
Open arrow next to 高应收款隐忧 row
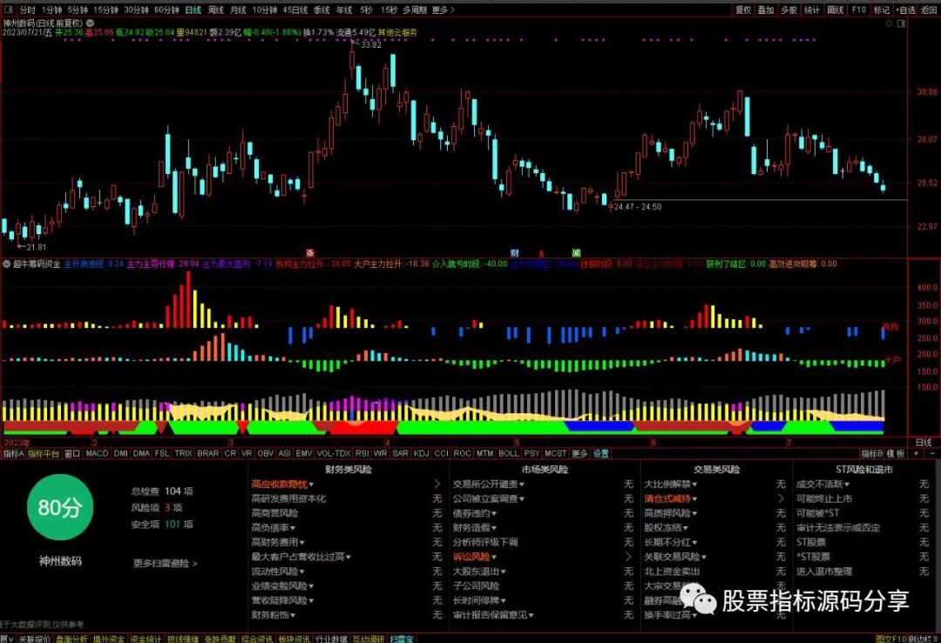[x=437, y=484]
